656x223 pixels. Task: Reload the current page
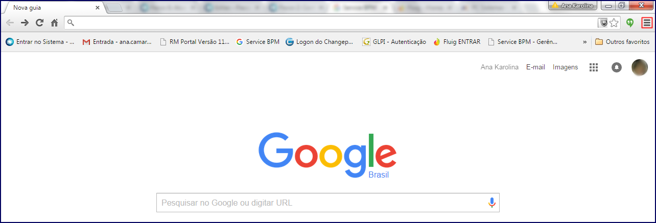pyautogui.click(x=39, y=22)
